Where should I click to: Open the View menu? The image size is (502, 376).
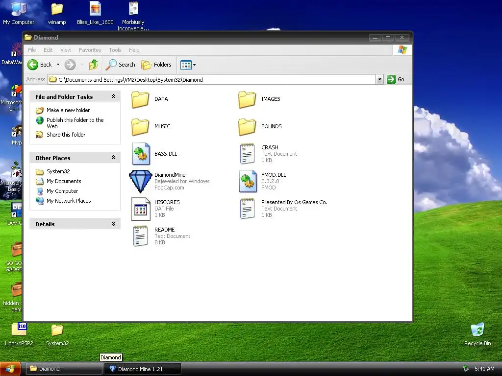click(66, 50)
